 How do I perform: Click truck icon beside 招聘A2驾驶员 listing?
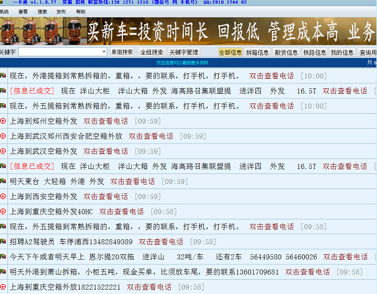point(3,241)
